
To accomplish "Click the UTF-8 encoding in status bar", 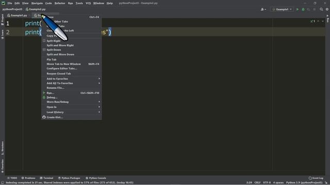I will (x=267, y=183).
